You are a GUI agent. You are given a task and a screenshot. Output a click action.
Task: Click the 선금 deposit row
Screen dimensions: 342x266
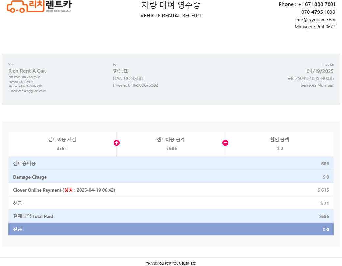(171, 203)
